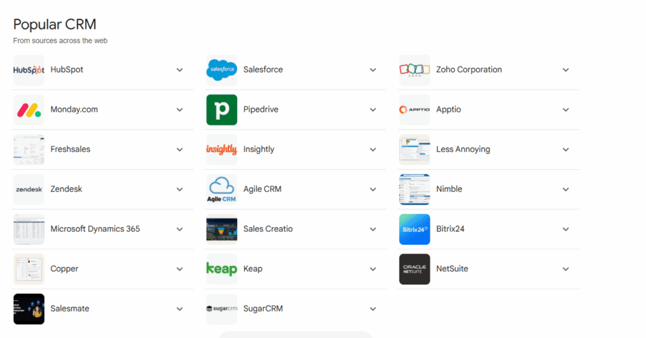This screenshot has width=646, height=338.
Task: Click the Microsoft Dynamics 365 thumbnail
Action: coord(29,230)
